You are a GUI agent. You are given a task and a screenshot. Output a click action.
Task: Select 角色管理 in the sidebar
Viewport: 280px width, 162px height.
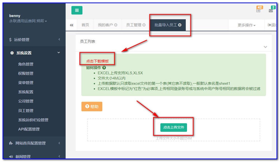tap(26, 64)
